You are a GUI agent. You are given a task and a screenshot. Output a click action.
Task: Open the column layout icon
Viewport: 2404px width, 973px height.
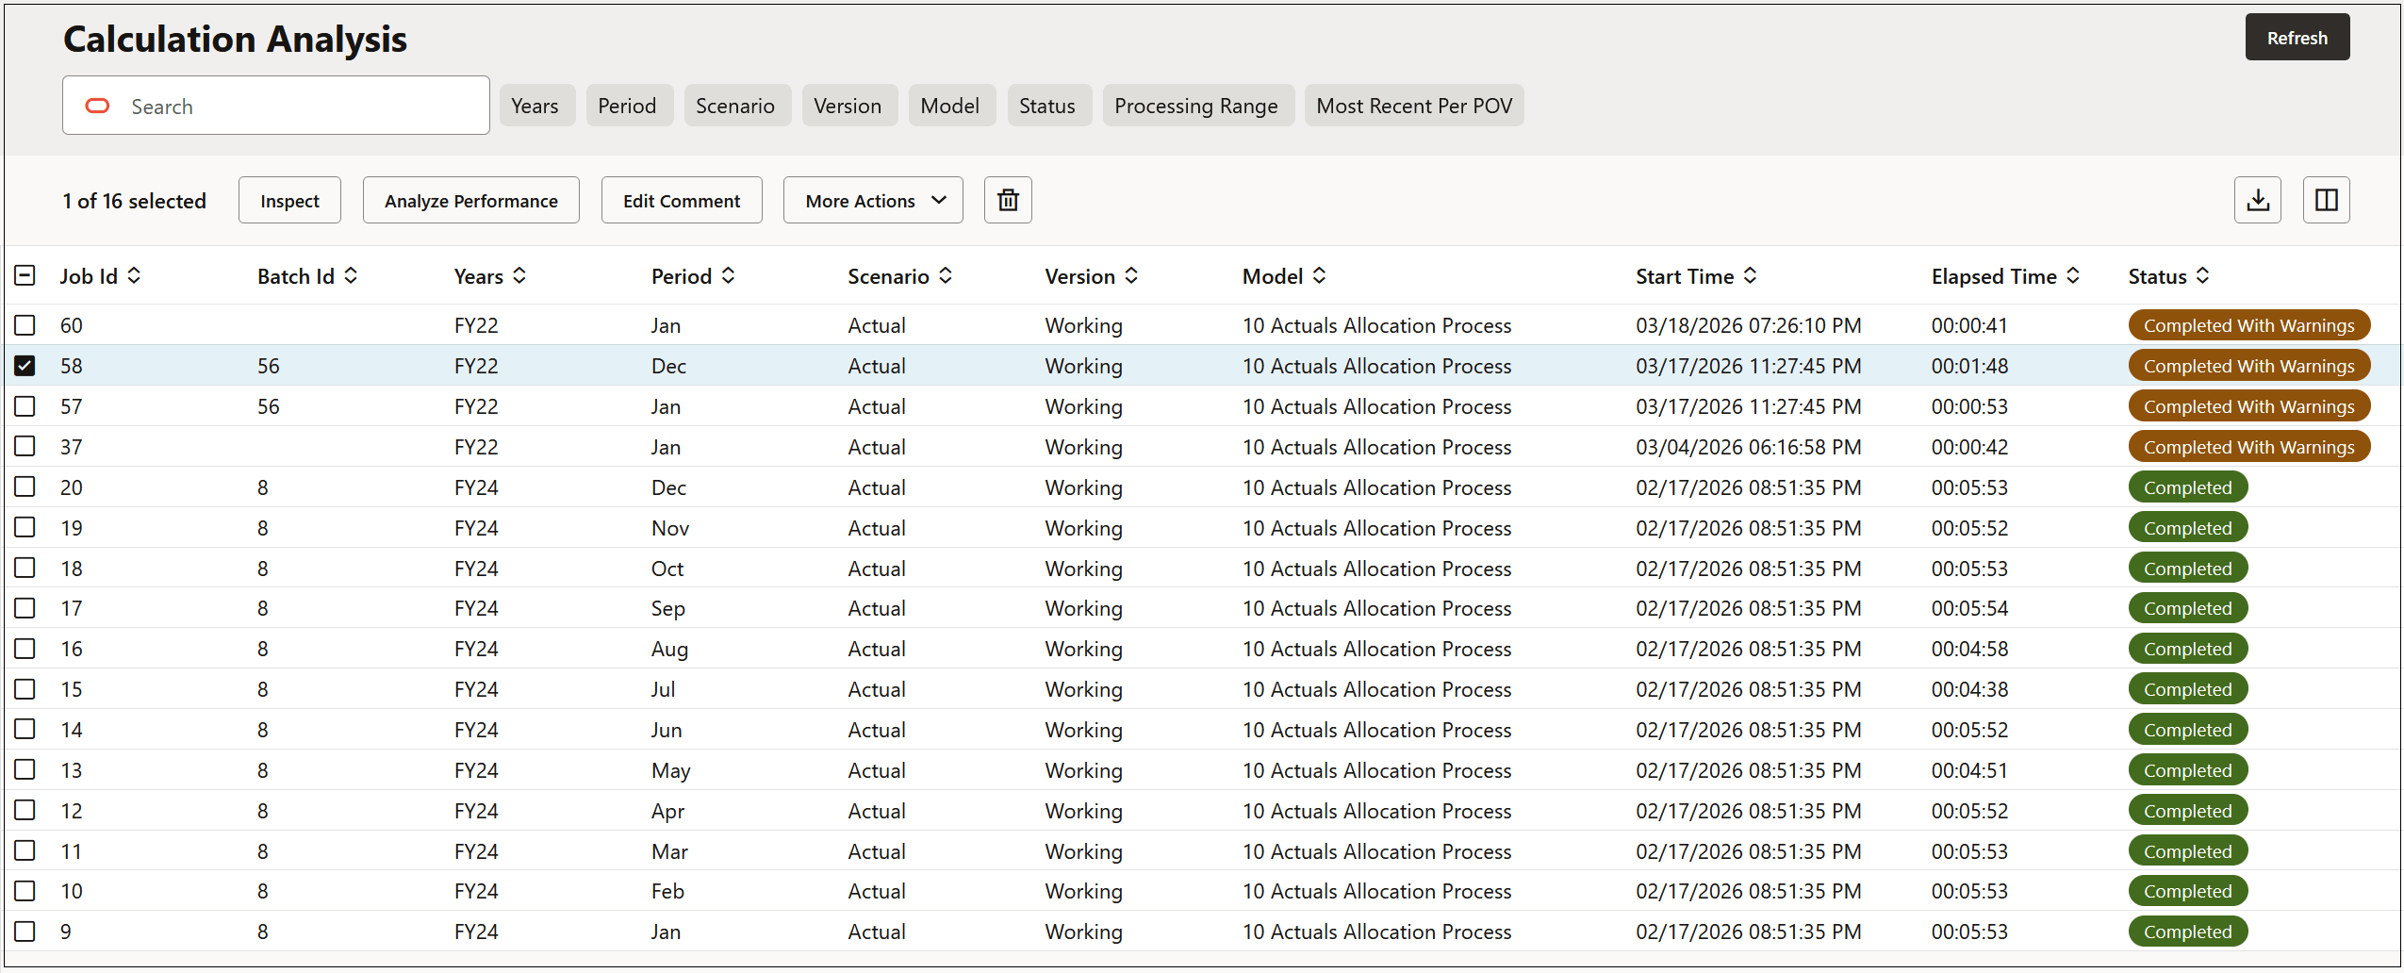(2326, 200)
